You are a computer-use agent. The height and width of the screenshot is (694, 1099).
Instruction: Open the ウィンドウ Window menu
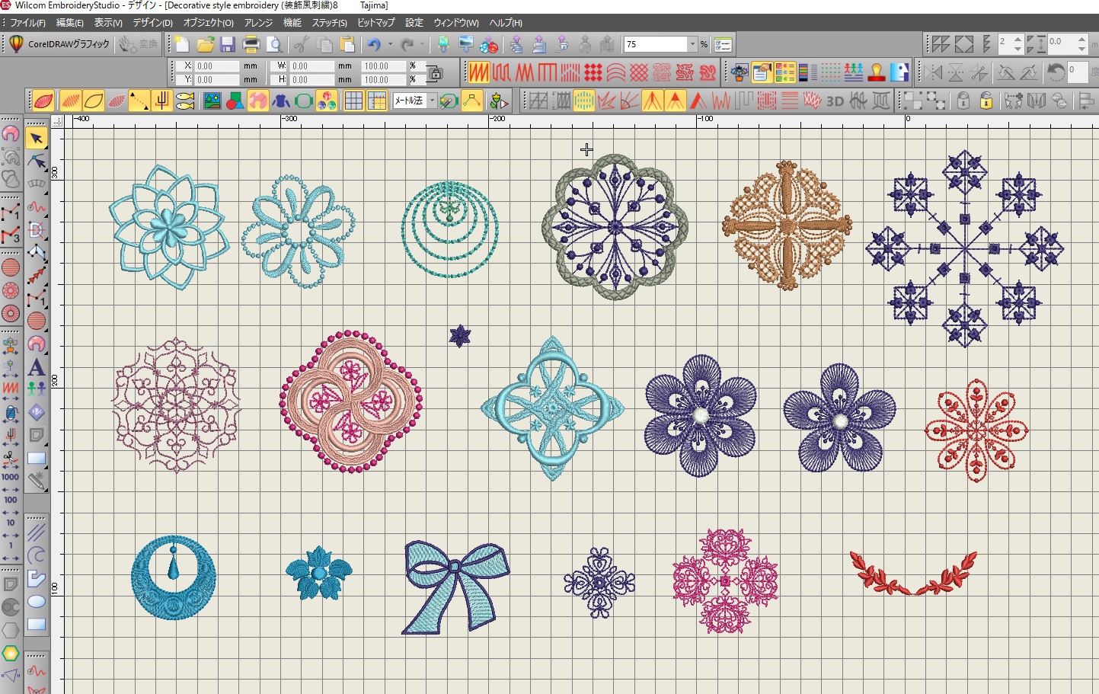456,23
